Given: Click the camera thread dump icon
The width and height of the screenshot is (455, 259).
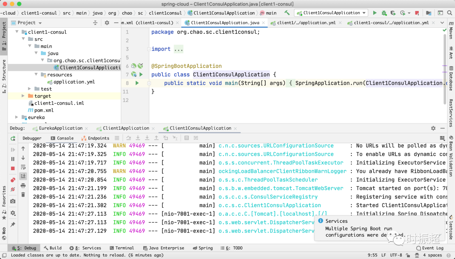Looking at the screenshot, I should [x=13, y=201].
